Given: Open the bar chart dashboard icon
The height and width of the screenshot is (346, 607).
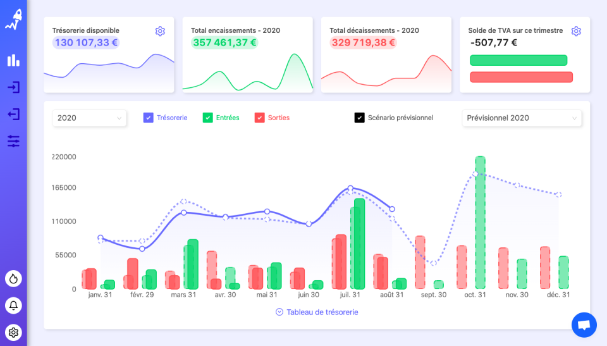Looking at the screenshot, I should pyautogui.click(x=13, y=61).
